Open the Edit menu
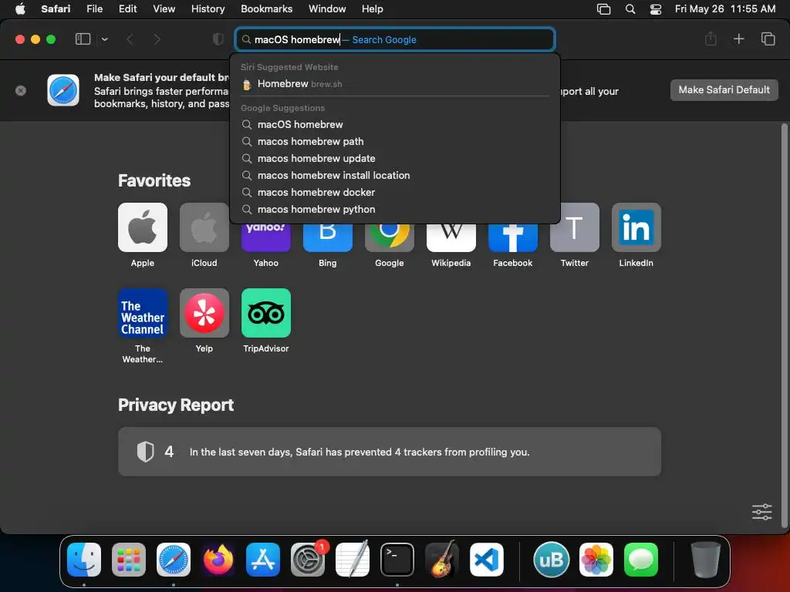The width and height of the screenshot is (790, 592). (x=127, y=9)
